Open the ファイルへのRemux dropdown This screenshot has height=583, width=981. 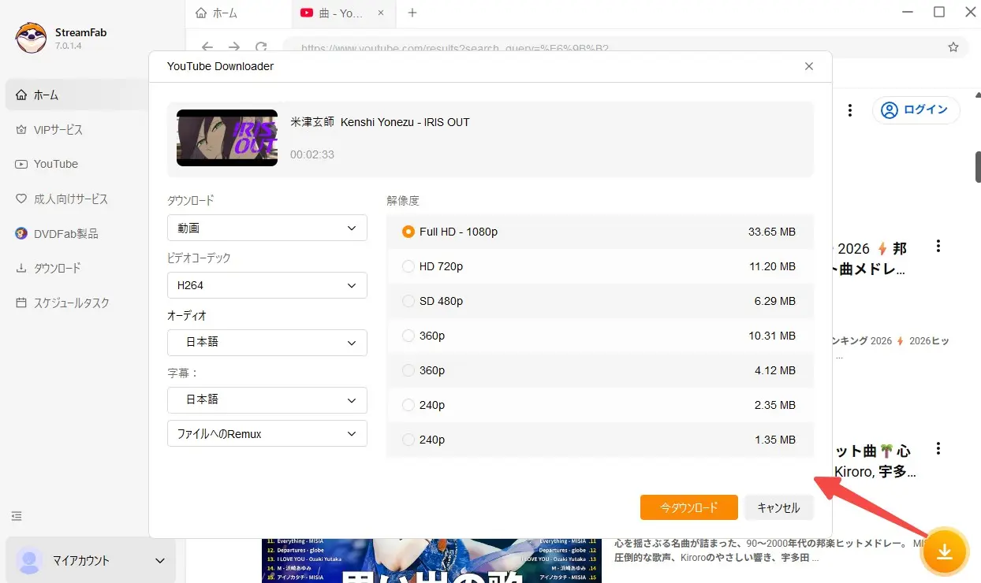[x=267, y=433]
